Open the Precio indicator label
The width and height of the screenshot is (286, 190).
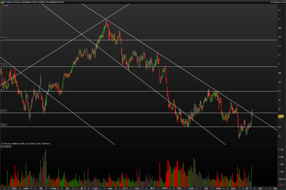[x=5, y=6]
